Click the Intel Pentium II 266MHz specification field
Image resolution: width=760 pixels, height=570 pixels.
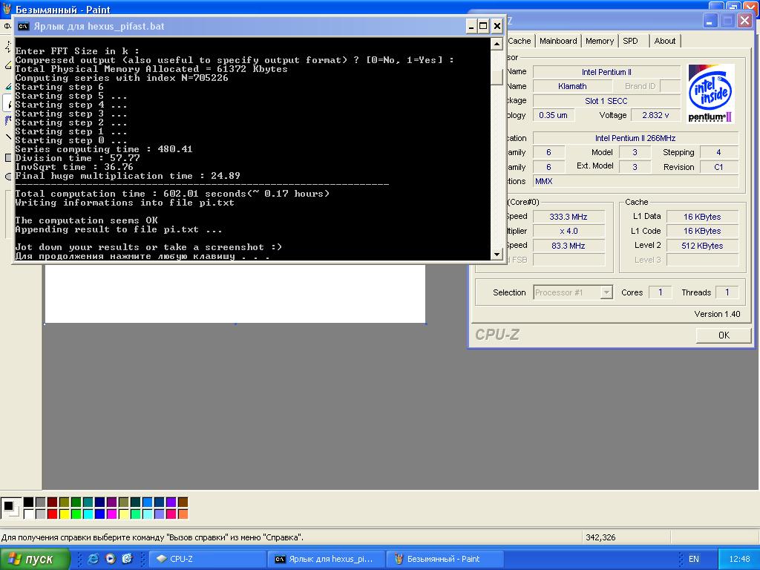click(635, 138)
